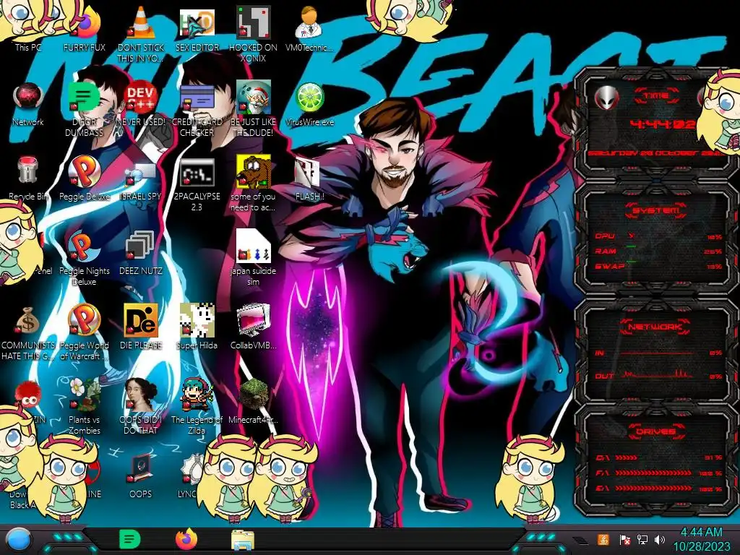Launch the HOOKED ON XONIX game

(253, 34)
